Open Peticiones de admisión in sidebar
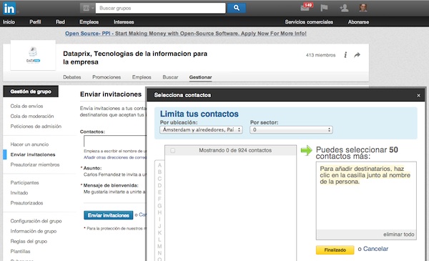Viewport: 429px width, 261px height. pos(36,127)
